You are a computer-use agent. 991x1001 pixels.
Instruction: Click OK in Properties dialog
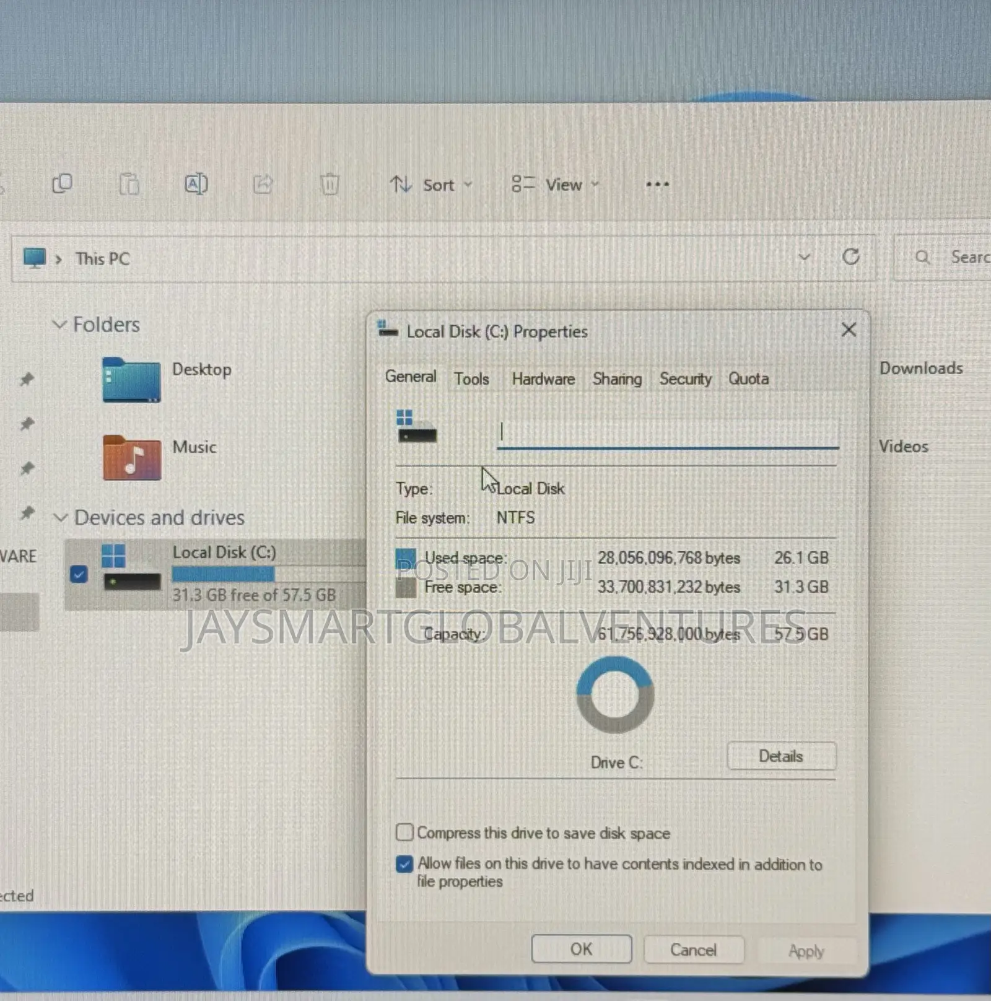point(582,949)
